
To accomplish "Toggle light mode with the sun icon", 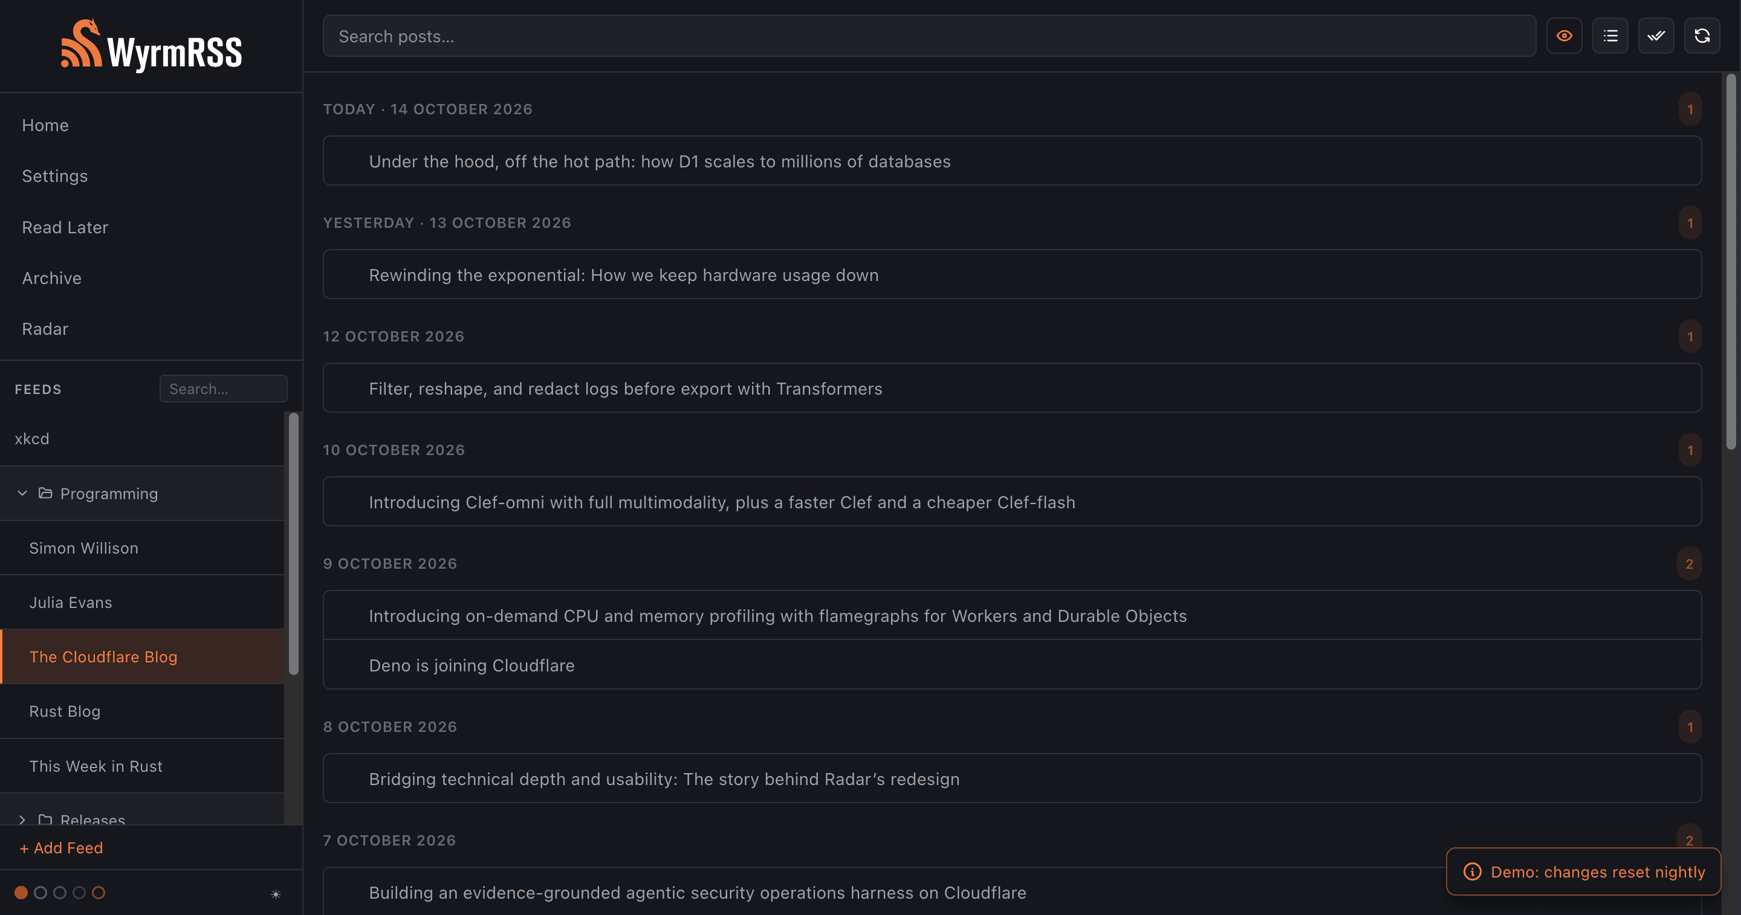I will point(276,894).
